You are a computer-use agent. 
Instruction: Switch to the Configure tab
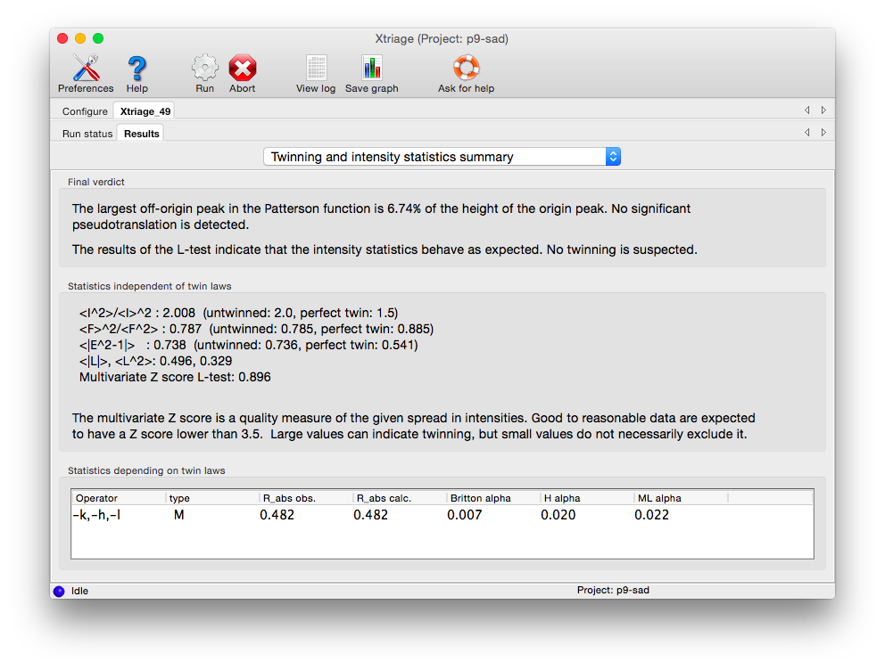point(85,111)
